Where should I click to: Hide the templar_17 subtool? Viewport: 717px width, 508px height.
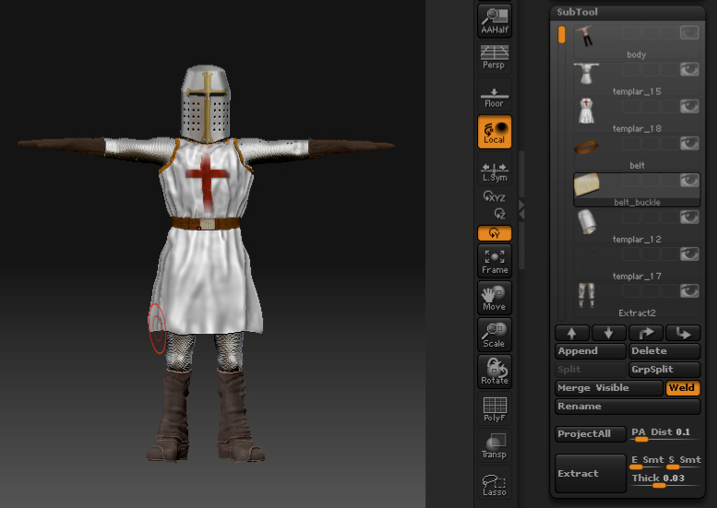coord(689,254)
